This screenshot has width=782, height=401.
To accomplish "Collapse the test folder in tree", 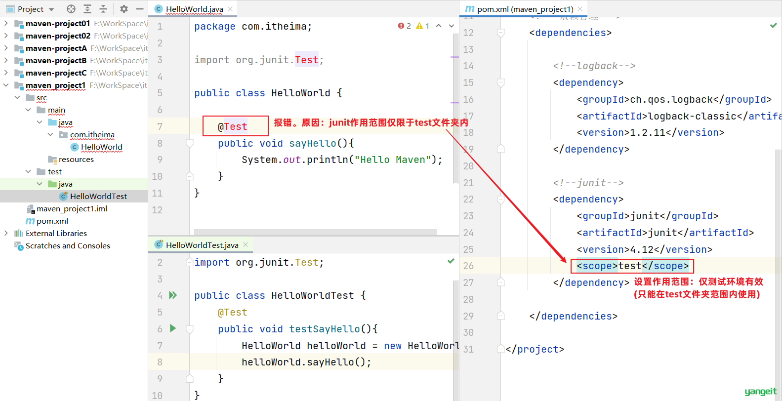I will [x=28, y=171].
